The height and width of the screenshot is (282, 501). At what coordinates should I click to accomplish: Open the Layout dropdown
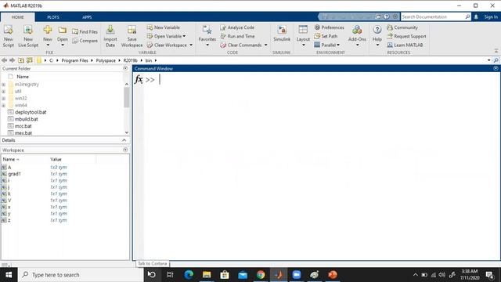tap(303, 45)
